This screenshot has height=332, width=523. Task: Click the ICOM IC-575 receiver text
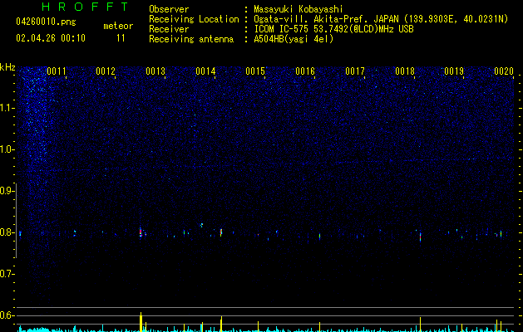(x=334, y=29)
